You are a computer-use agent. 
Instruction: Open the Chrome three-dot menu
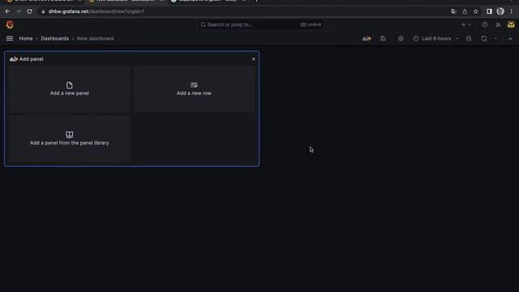tap(512, 11)
